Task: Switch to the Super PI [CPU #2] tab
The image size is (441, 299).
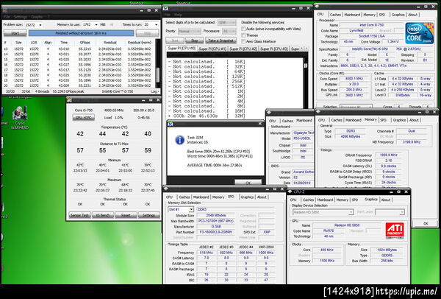Action: pyautogui.click(x=243, y=49)
